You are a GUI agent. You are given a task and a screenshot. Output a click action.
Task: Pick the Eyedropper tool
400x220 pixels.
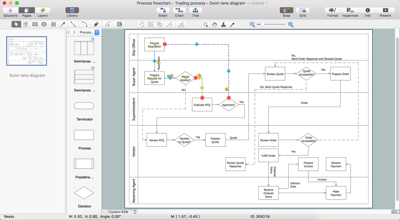coord(232,24)
